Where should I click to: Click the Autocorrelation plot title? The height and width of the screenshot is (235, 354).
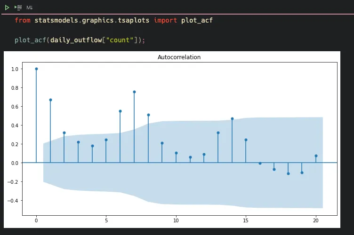point(179,57)
